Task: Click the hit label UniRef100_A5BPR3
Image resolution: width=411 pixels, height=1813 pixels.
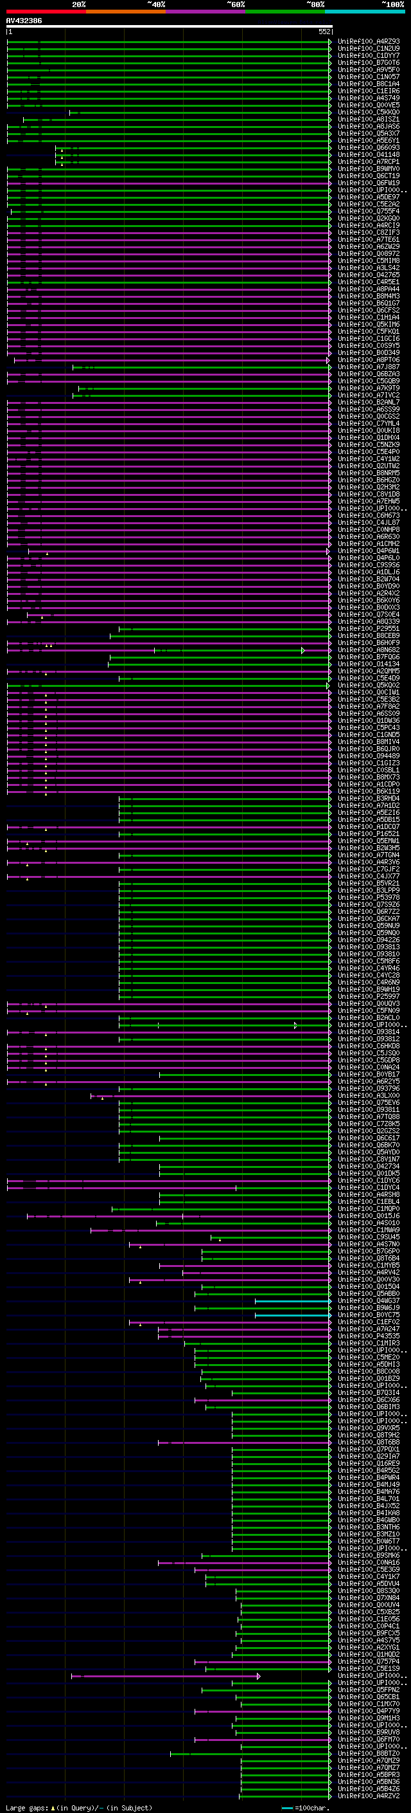Action: 368,1775
